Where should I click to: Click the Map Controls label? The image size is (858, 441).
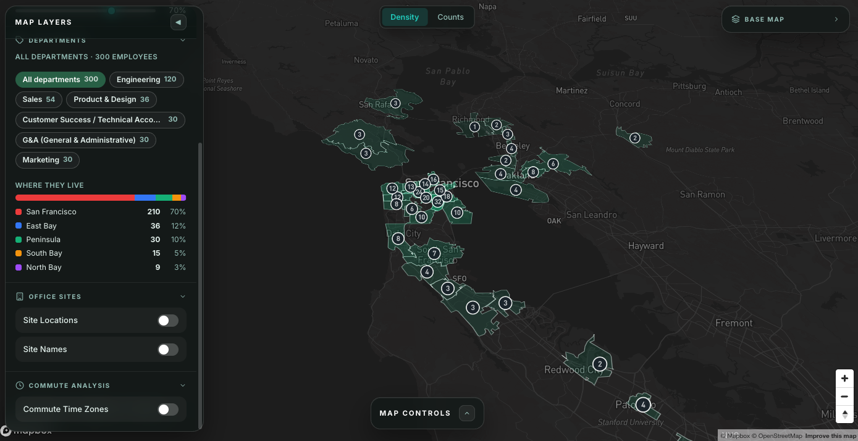click(415, 413)
